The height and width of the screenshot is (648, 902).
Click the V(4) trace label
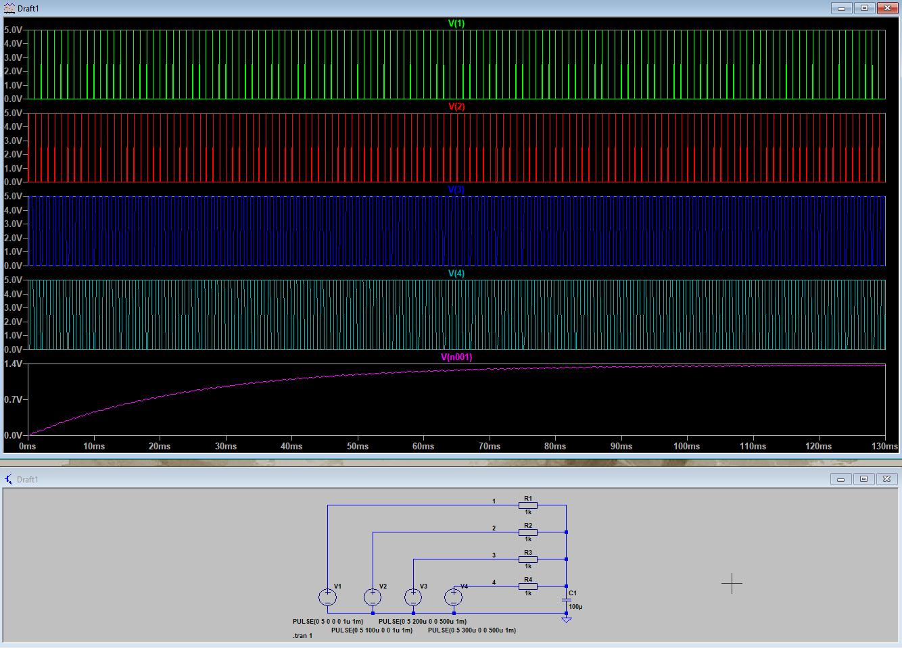pos(456,273)
